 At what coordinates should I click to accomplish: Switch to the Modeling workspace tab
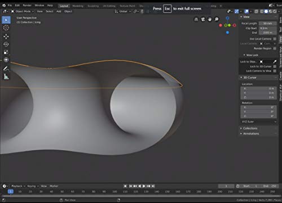click(x=78, y=6)
